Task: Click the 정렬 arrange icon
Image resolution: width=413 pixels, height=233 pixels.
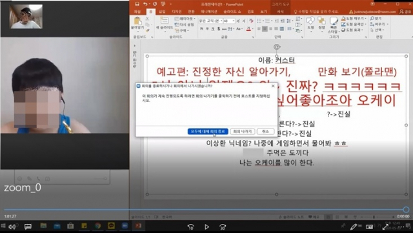Action: [x=321, y=21]
